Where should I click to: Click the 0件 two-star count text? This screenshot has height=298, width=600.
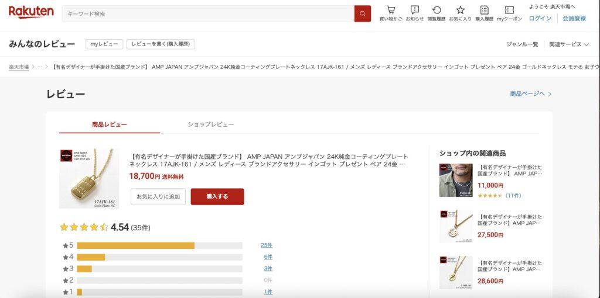268,280
